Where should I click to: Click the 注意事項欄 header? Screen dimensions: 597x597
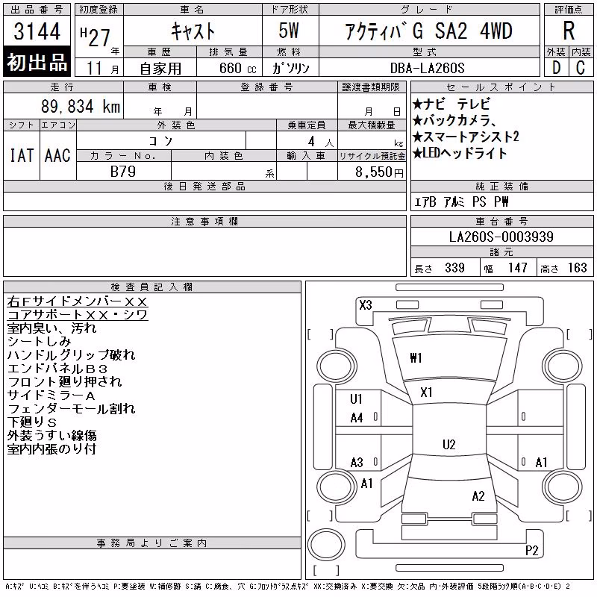(204, 221)
